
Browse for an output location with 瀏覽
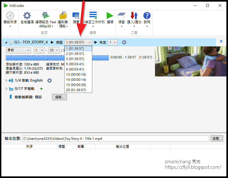click(x=217, y=138)
